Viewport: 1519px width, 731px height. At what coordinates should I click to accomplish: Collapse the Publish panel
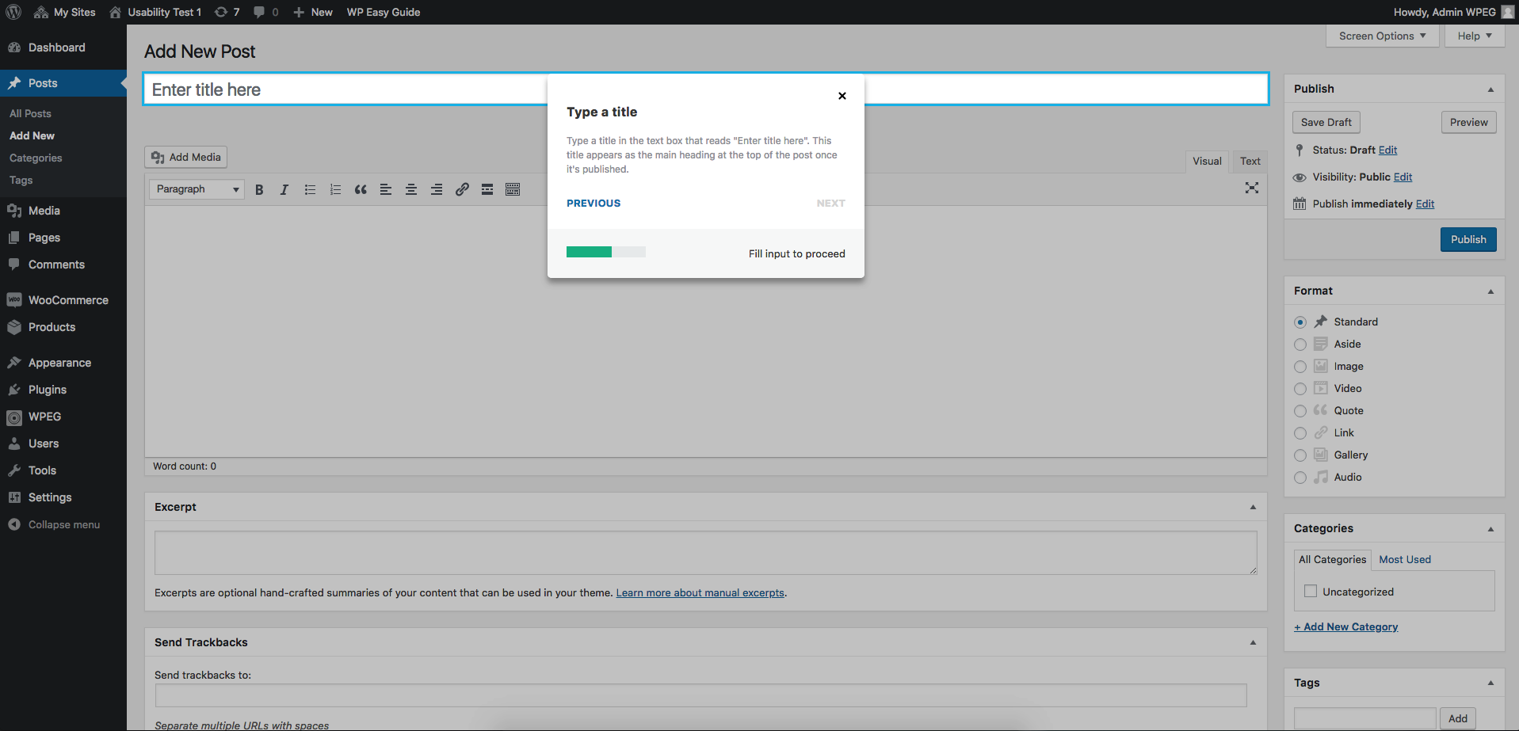coord(1490,89)
